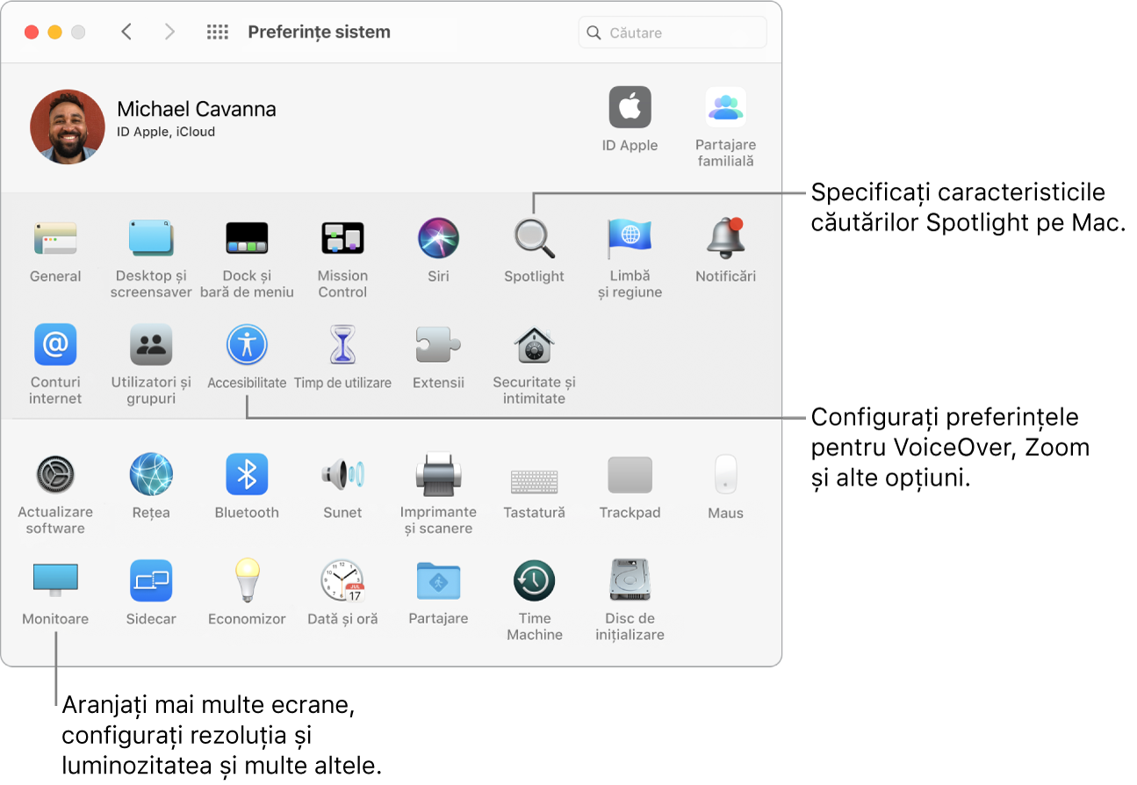The height and width of the screenshot is (785, 1137).
Task: Go forward with the right chevron button
Action: [x=170, y=32]
